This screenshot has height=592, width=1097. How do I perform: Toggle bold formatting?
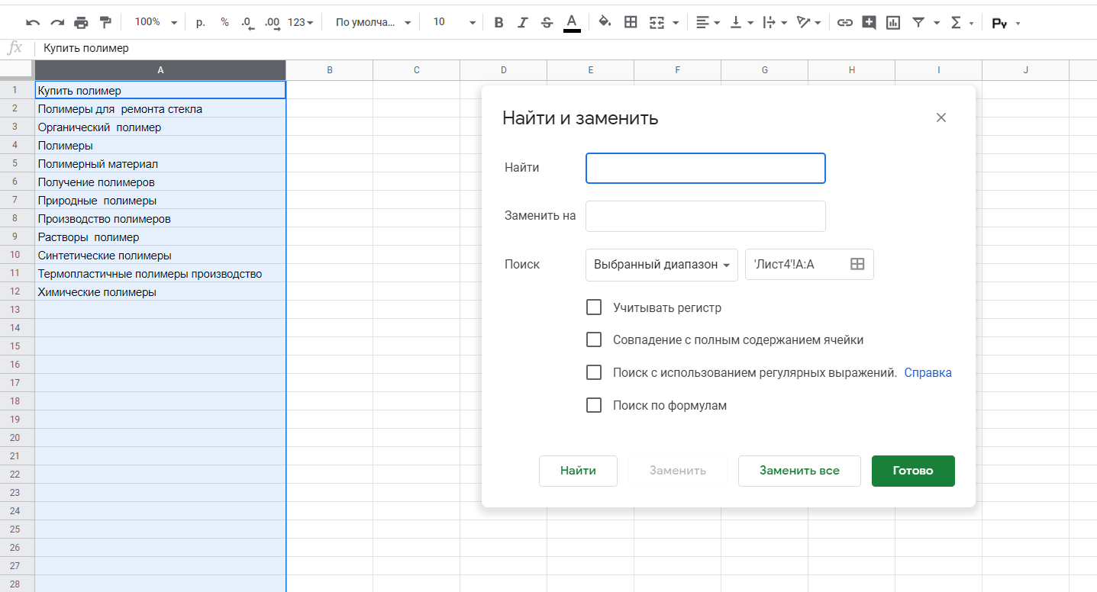click(498, 23)
